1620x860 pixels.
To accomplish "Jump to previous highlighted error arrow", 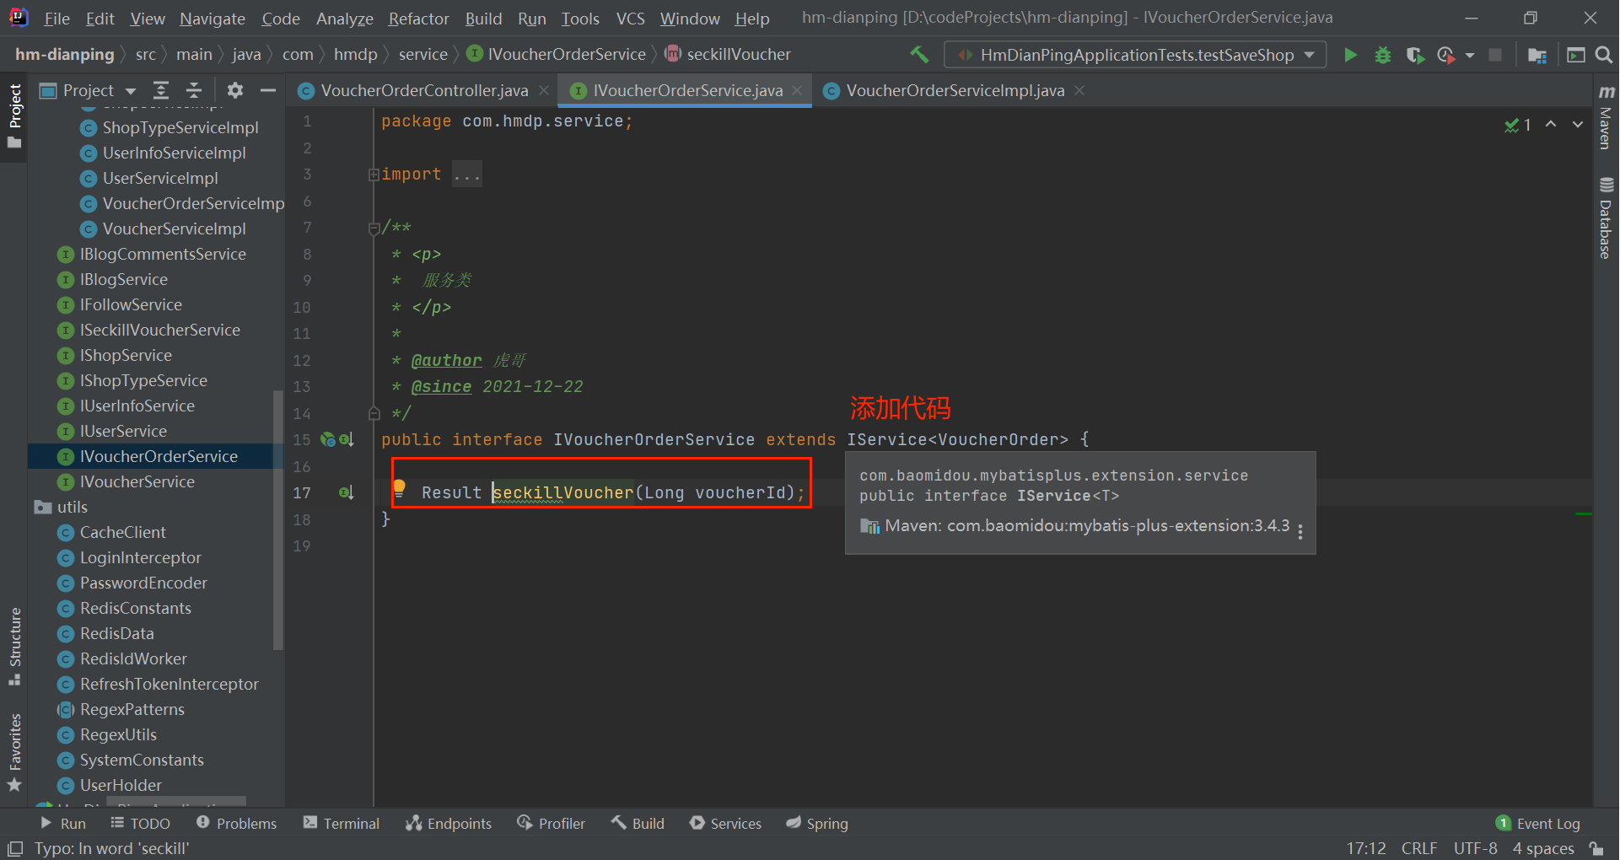I will [1551, 124].
